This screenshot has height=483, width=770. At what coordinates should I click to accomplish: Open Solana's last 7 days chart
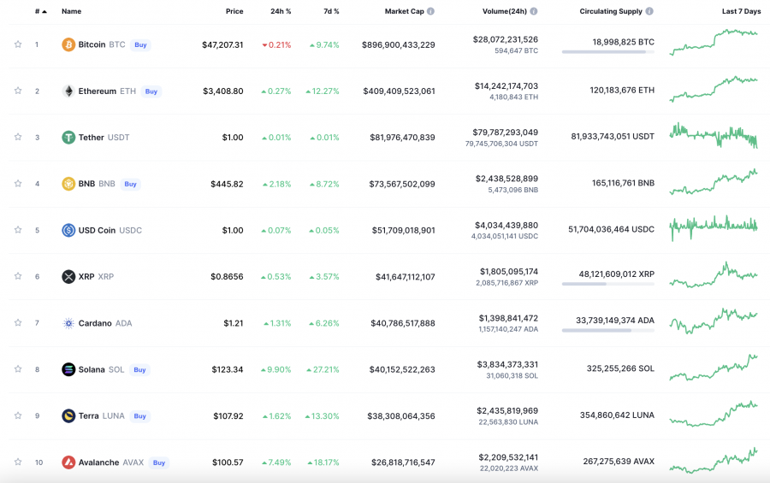(714, 368)
